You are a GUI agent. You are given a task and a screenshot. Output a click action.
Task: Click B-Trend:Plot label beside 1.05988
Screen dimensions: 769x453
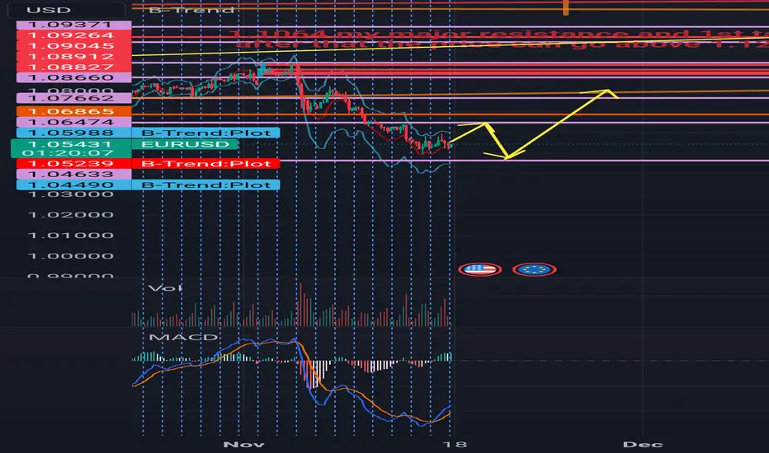206,133
